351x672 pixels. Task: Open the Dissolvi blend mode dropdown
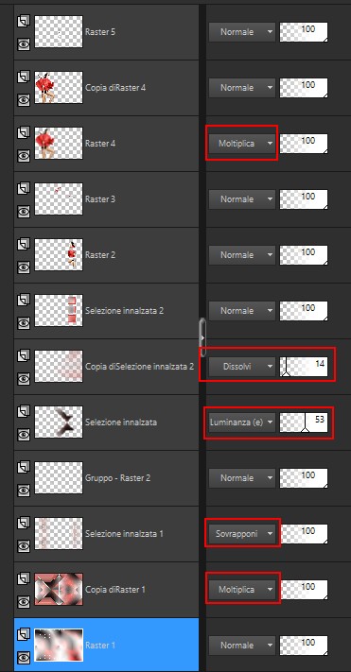(x=242, y=367)
